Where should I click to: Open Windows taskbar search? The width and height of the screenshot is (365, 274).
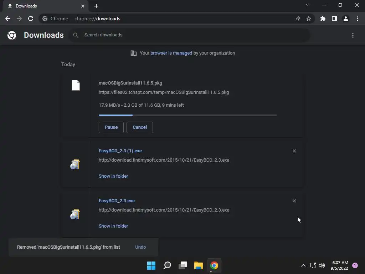167,265
